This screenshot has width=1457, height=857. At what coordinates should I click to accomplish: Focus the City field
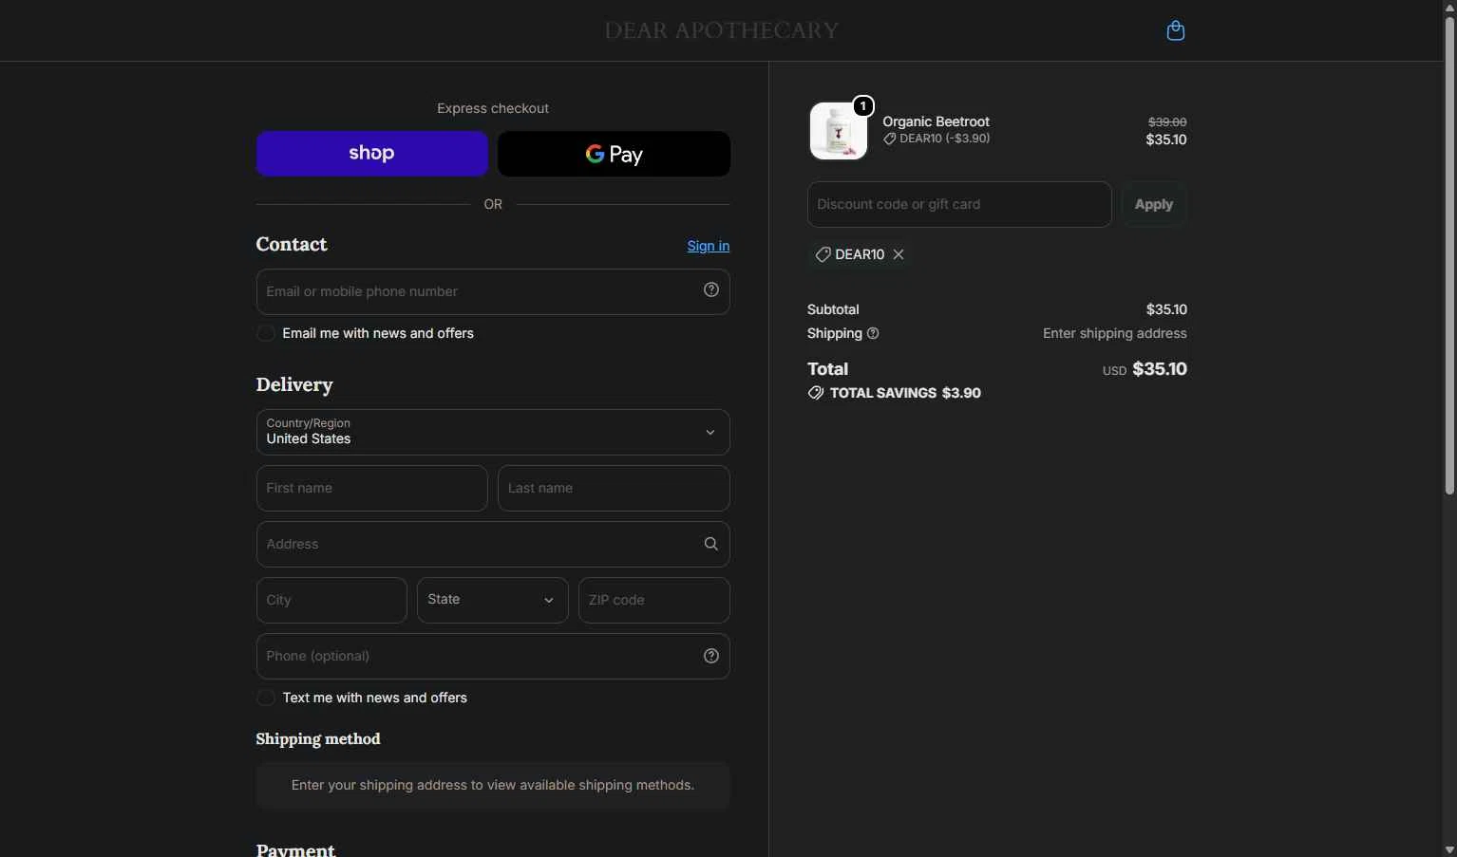tap(331, 600)
